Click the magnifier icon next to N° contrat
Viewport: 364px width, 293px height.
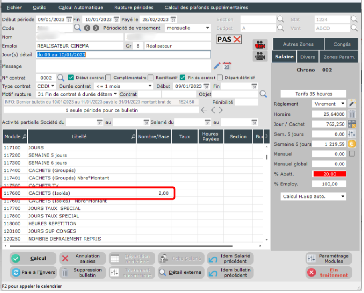click(60, 78)
